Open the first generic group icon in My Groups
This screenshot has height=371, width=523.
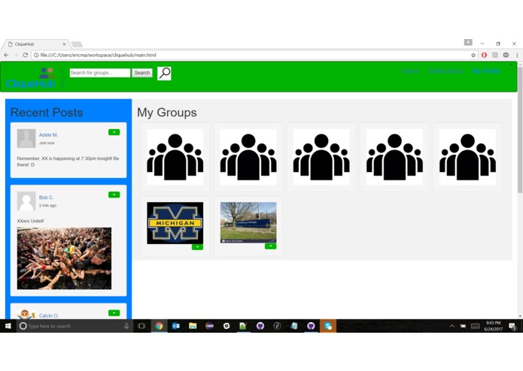pos(175,157)
